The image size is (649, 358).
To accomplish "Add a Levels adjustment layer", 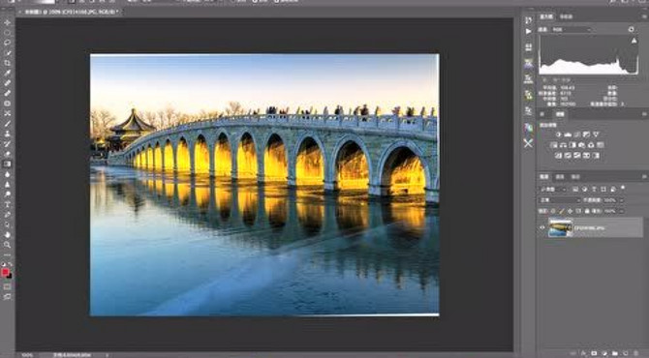I will click(x=568, y=134).
